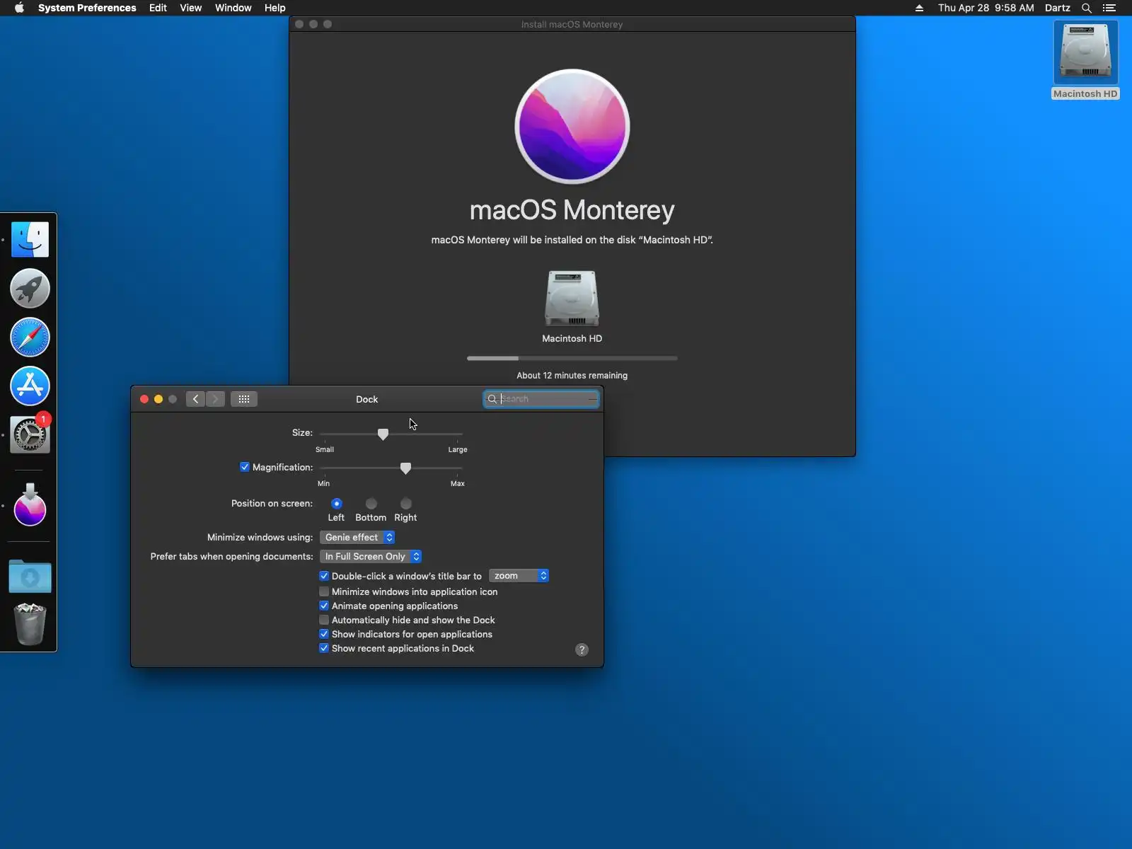Click 'Prefer tabs when opening documents:' label
This screenshot has width=1132, height=849.
(x=231, y=557)
